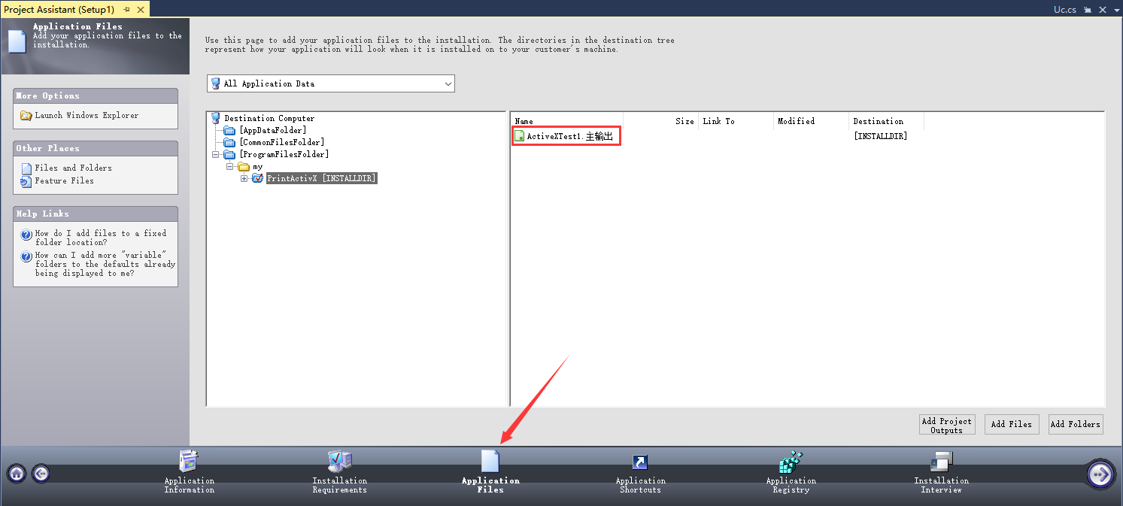Sort file list by Name column
1123x506 pixels.
[x=567, y=121]
